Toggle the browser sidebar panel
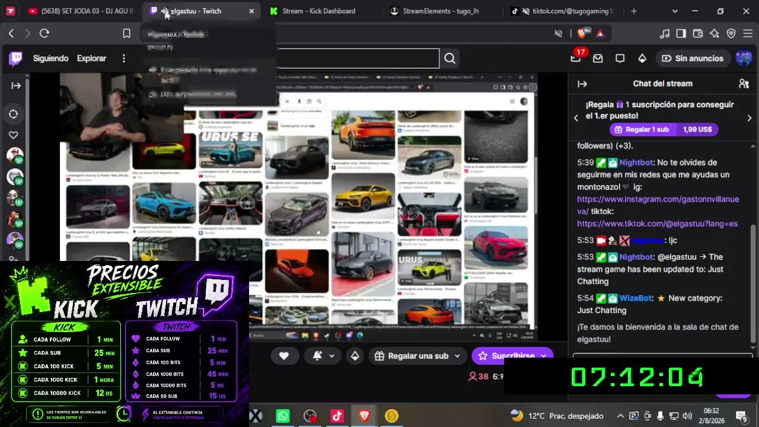 (681, 34)
